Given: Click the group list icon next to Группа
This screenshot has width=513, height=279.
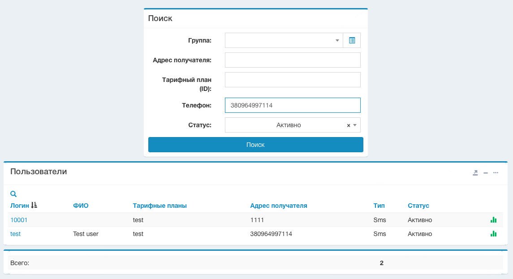Looking at the screenshot, I should click(352, 40).
